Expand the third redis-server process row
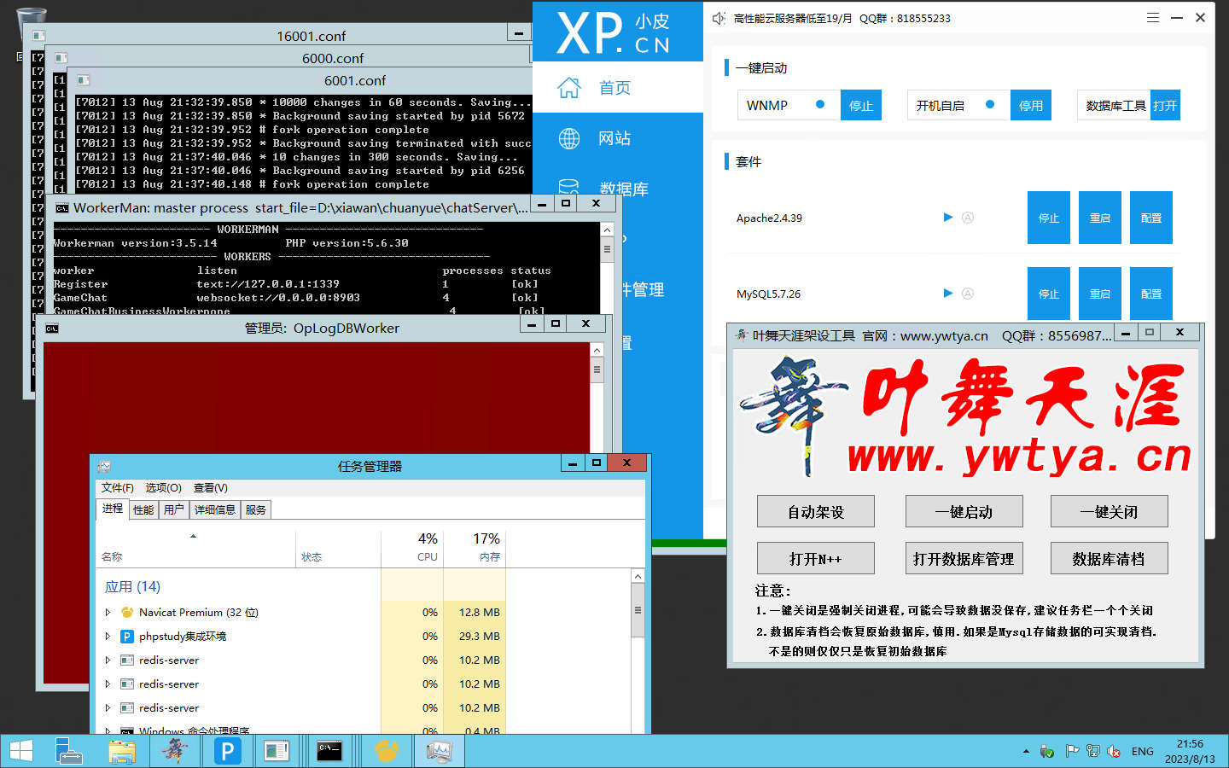The image size is (1229, 768). pos(108,707)
